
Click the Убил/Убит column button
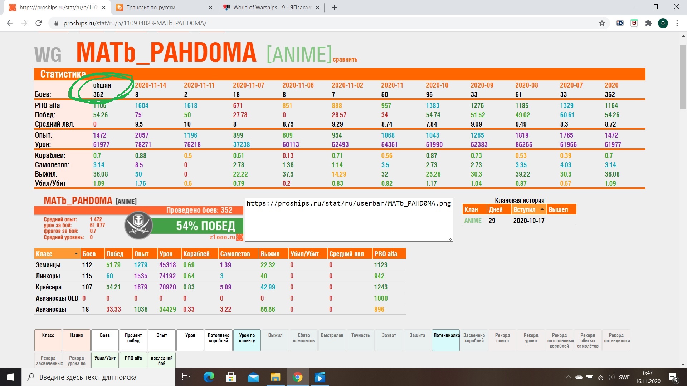tap(105, 360)
